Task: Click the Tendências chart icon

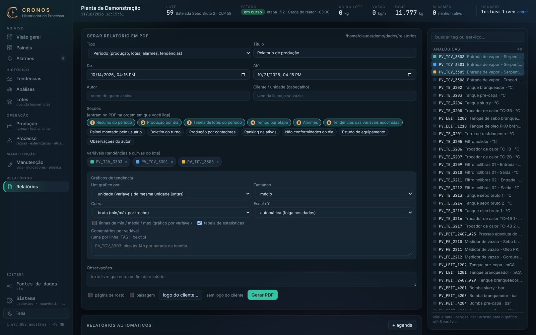Action: [x=10, y=79]
